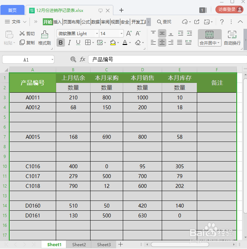This screenshot has height=249, width=247.
Task: Click the table style icon
Action: [x=100, y=42]
